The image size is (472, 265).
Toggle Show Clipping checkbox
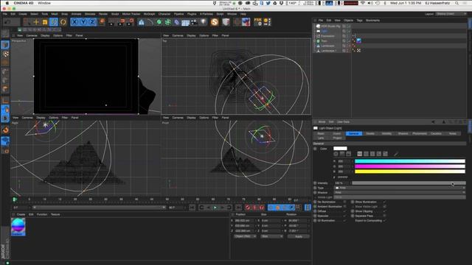click(384, 211)
